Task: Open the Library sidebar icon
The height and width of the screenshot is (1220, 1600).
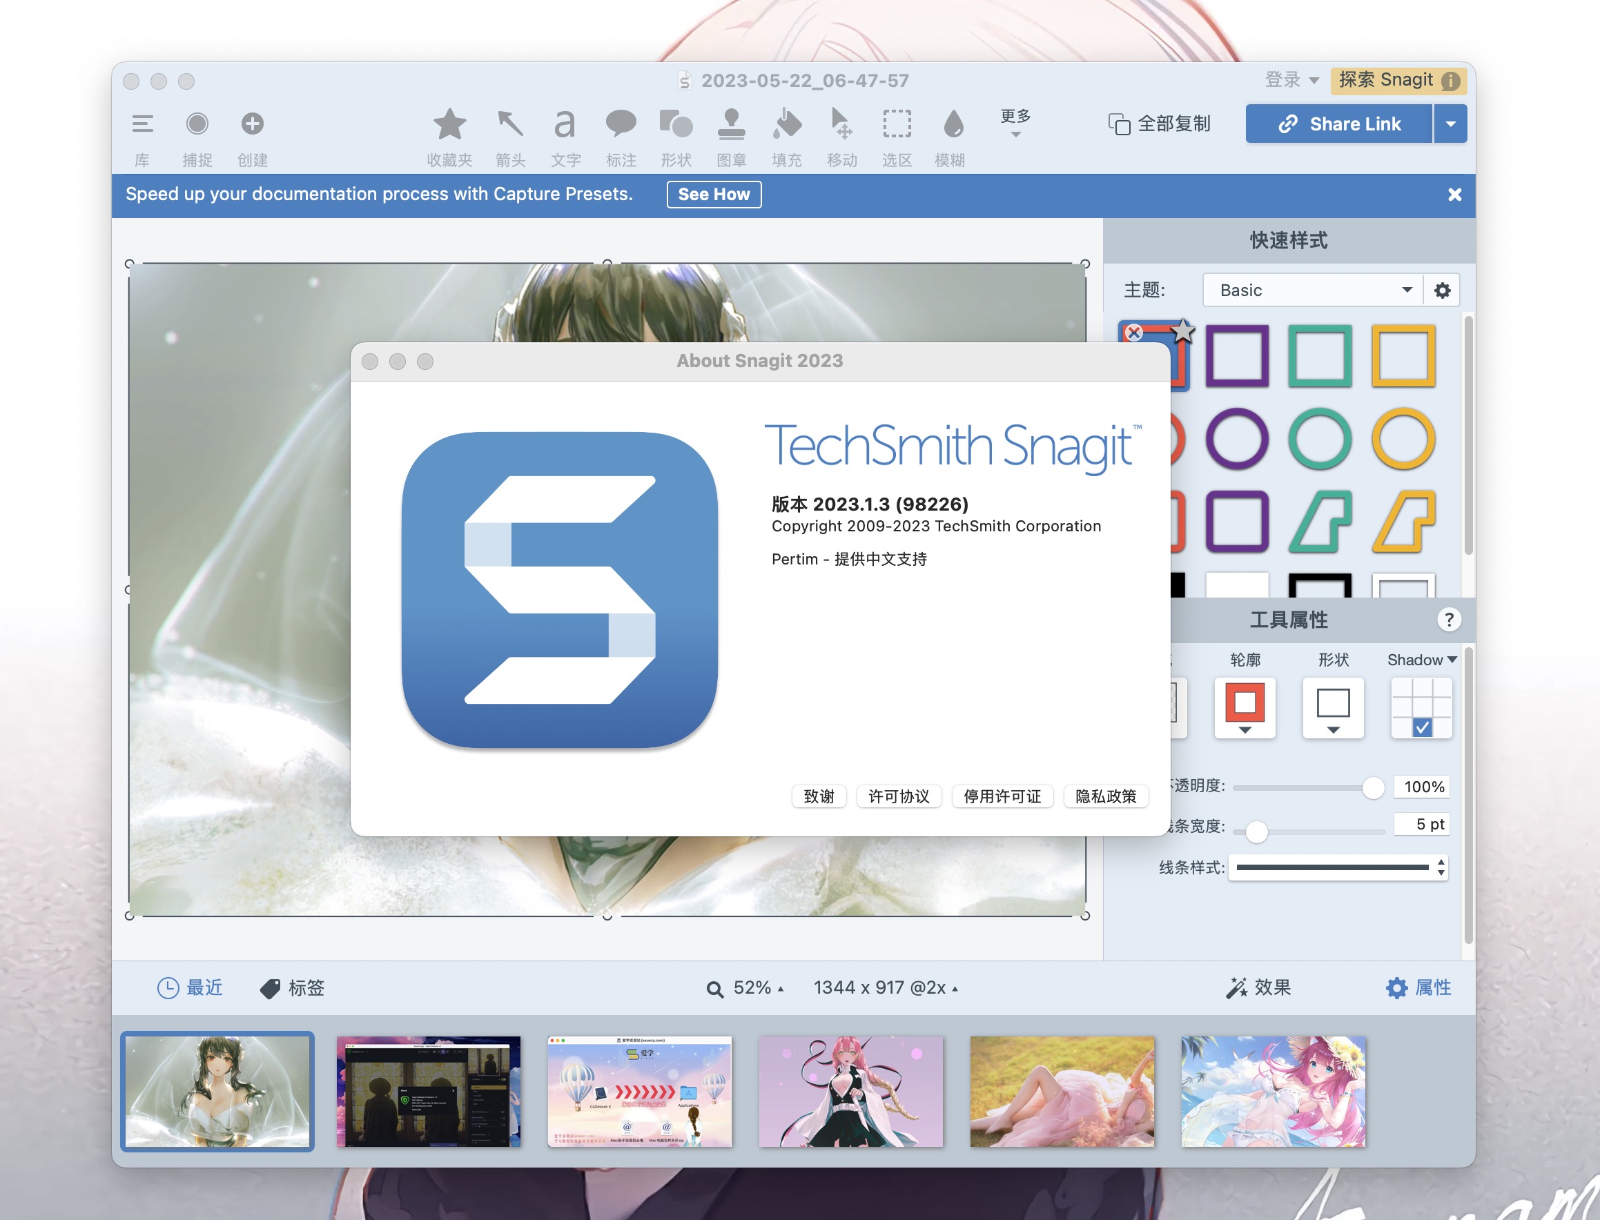Action: [142, 124]
